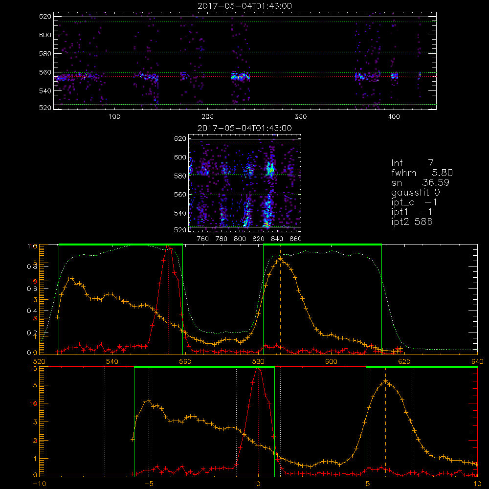Click the '-10' x-axis label of bottom plot
The width and height of the screenshot is (489, 489).
[x=39, y=484]
